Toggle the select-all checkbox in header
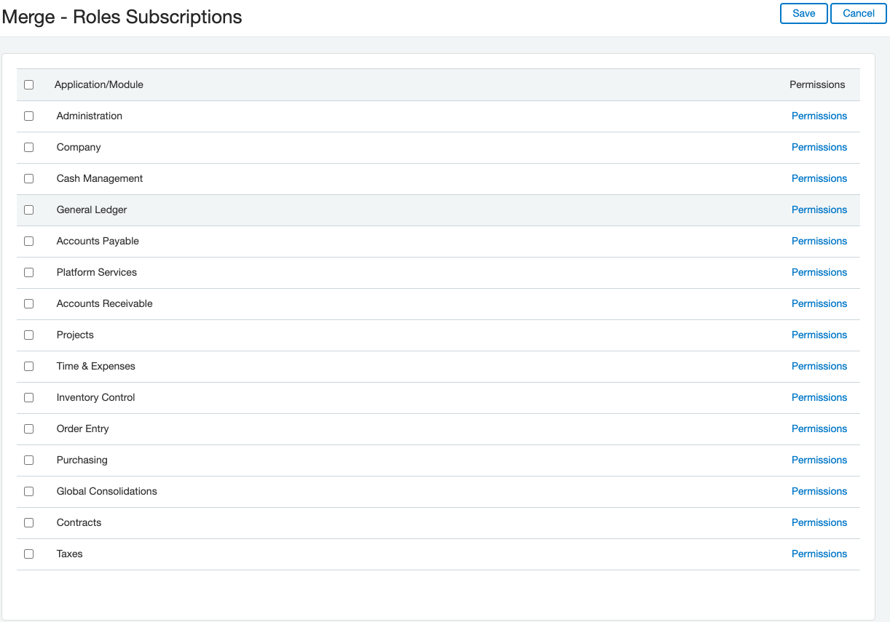Screen dimensions: 890x622 coord(29,85)
